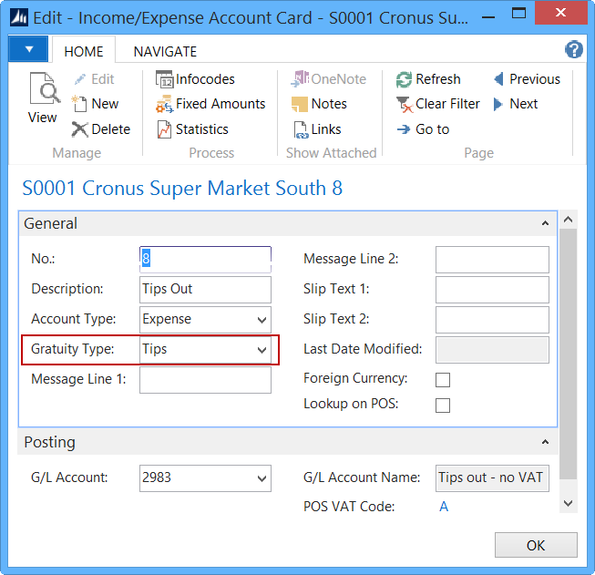The image size is (595, 575).
Task: Expand the Gratuity Type dropdown
Action: tap(262, 350)
